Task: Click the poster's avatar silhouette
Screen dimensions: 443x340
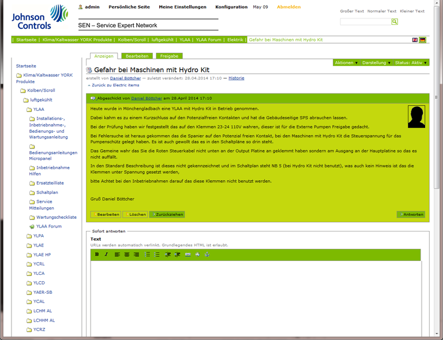Action: coord(416,117)
